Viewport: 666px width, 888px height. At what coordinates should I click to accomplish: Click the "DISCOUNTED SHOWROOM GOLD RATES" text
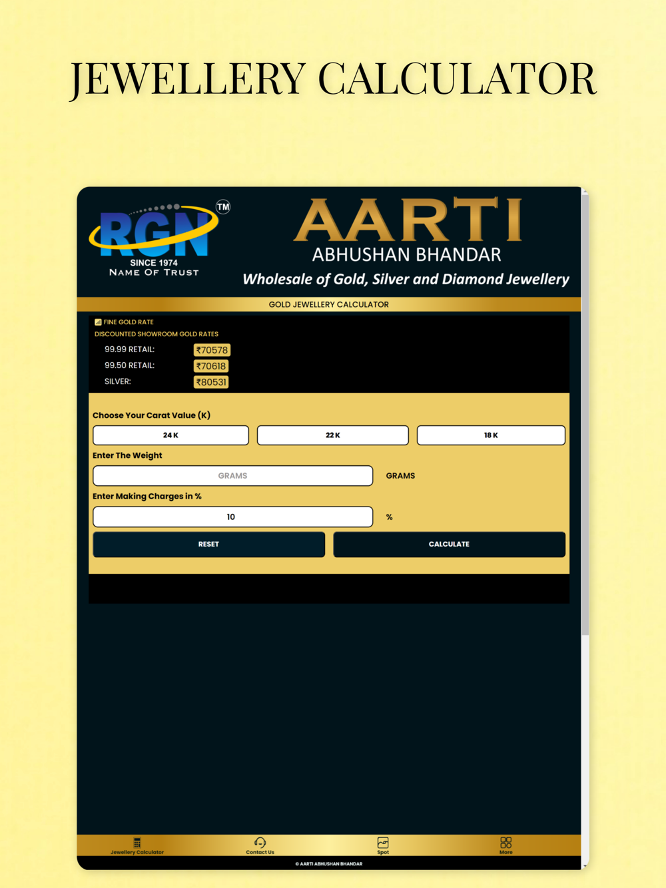click(x=157, y=334)
